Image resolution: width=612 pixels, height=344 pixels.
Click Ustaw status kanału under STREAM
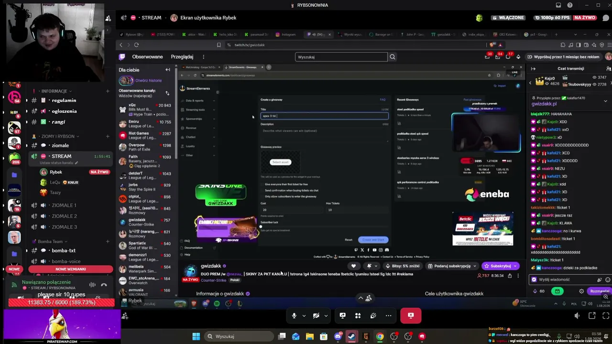(x=56, y=163)
